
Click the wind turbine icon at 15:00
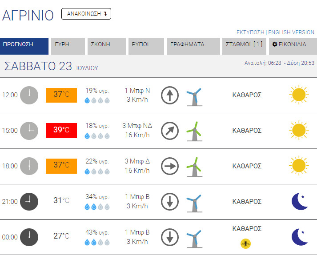194,131
